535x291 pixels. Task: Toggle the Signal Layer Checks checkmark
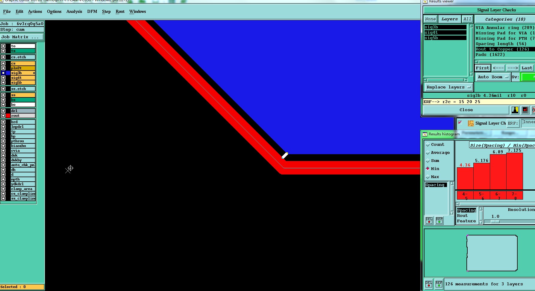pos(460,122)
